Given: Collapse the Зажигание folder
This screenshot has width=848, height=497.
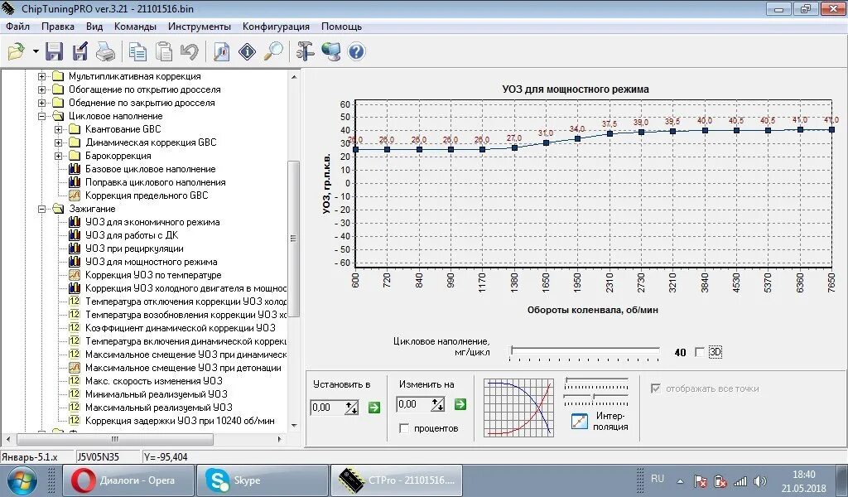Looking at the screenshot, I should [41, 209].
